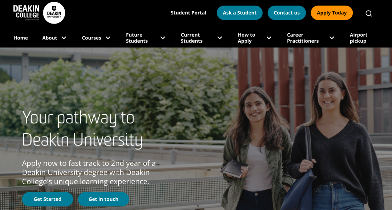Click the Contact us button

click(x=287, y=13)
